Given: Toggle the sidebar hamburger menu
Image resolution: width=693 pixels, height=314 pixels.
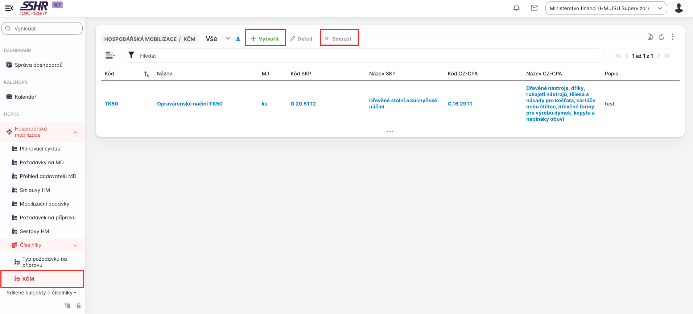Looking at the screenshot, I should (x=9, y=8).
